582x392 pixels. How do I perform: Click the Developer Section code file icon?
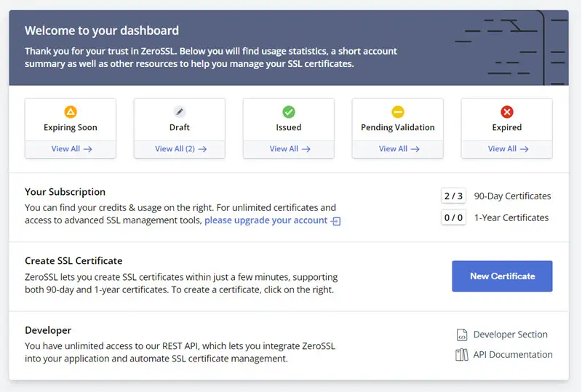click(462, 335)
